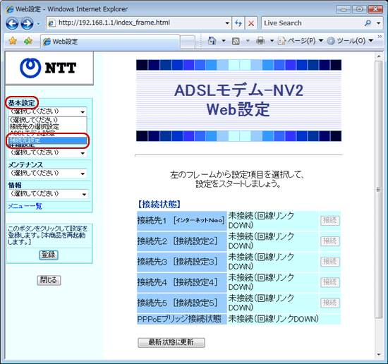Click the page scrollbar up arrow
Viewport: 388px width, 364px height.
tap(379, 56)
